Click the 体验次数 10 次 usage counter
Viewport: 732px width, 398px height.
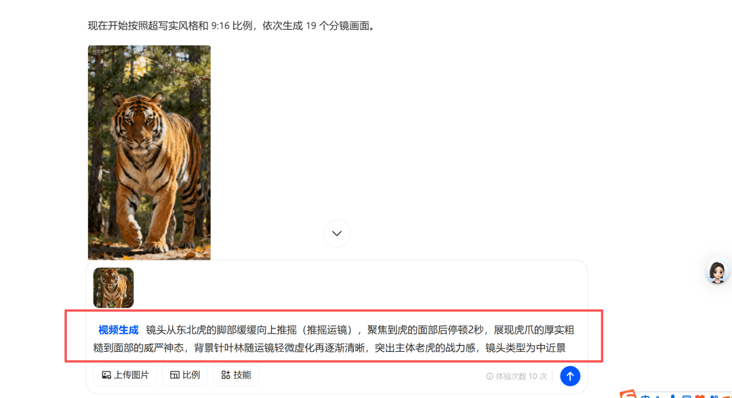[x=521, y=376]
